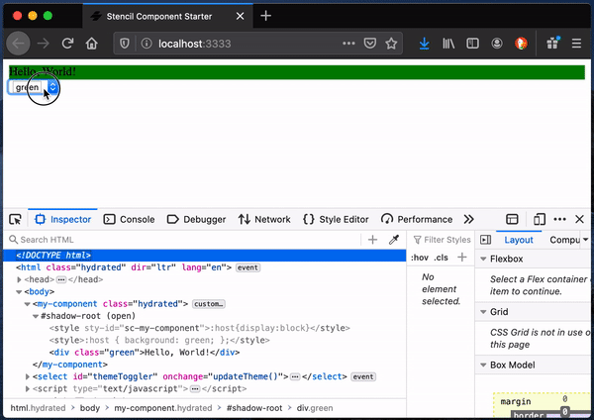Collapse the my-component node

coord(27,304)
